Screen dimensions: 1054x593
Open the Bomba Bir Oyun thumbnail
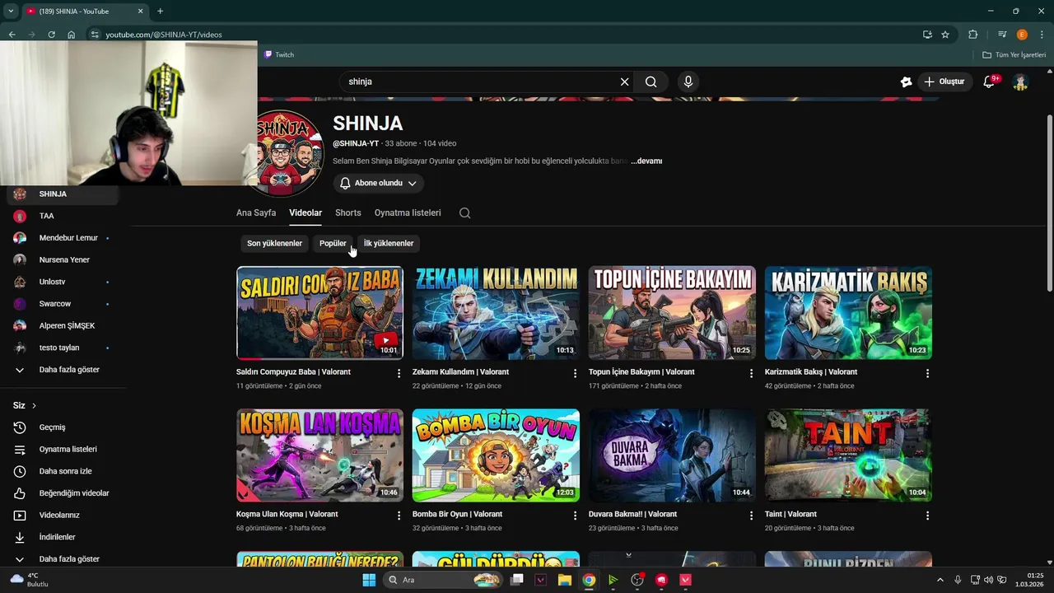(496, 455)
